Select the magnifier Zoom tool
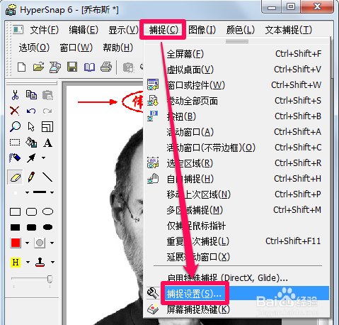This screenshot has height=325, width=339. (15, 126)
